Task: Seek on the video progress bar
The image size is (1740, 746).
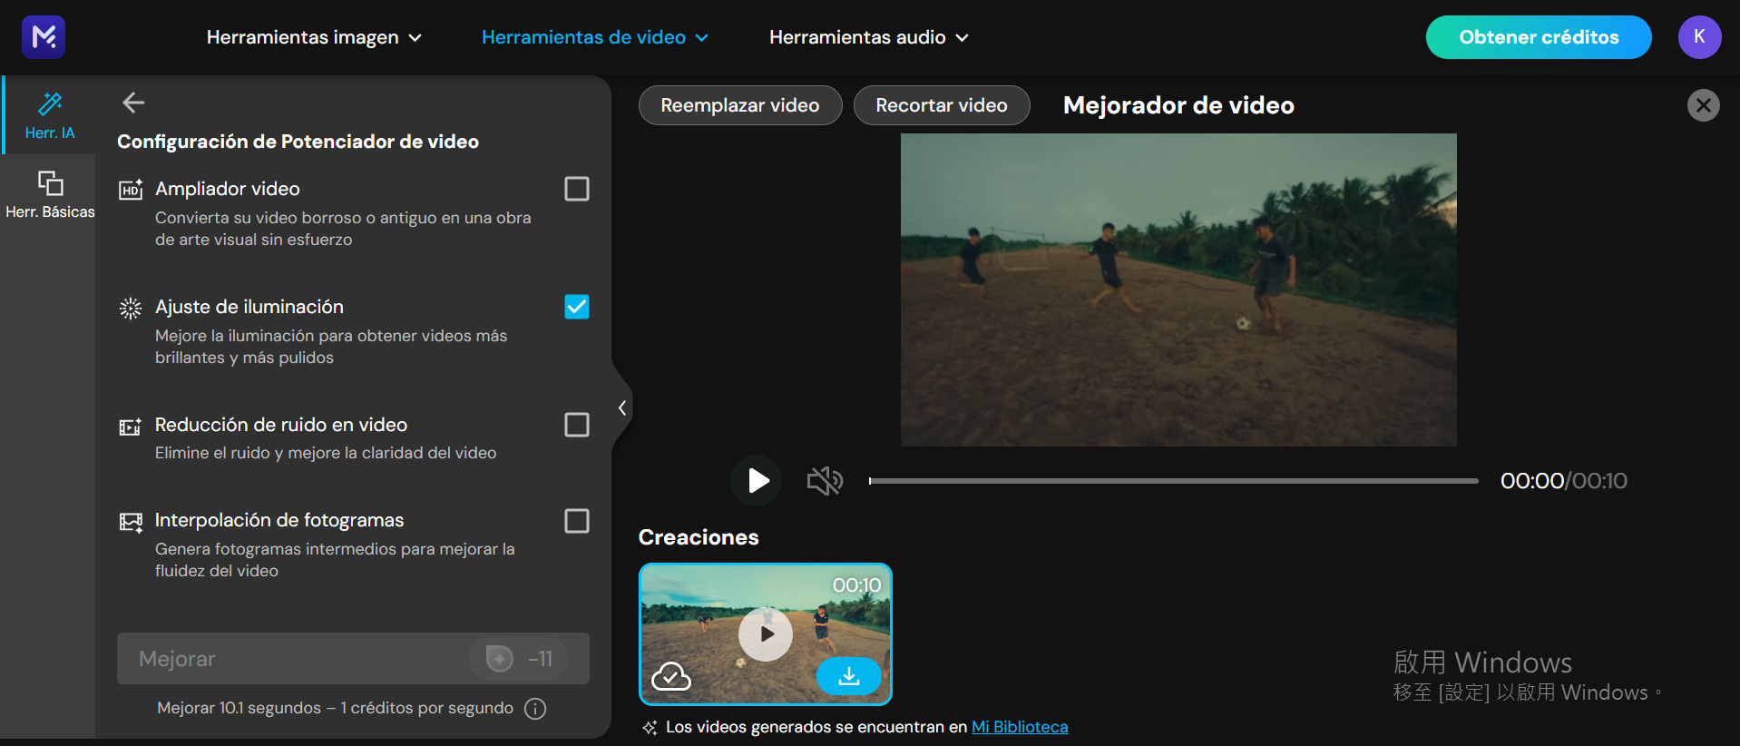Action: [1173, 481]
